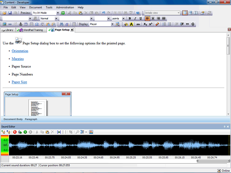This screenshot has width=231, height=173.
Task: Enable the single pane layout view
Action: click(185, 13)
